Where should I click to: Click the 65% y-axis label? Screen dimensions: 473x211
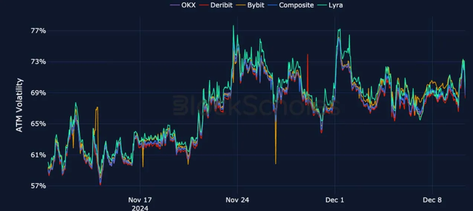coord(38,124)
